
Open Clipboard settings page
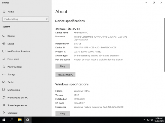point(25,113)
